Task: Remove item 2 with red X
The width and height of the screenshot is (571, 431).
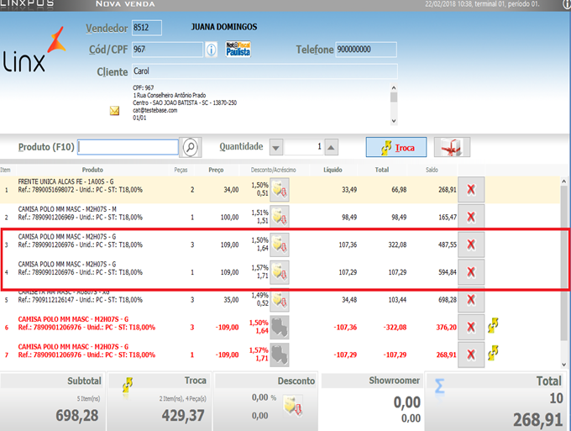Action: pos(471,217)
